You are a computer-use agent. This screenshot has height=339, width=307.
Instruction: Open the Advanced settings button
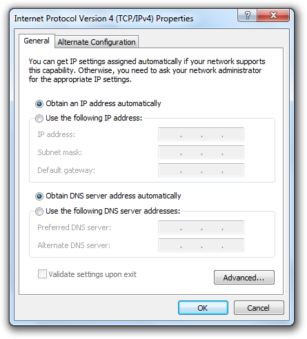(244, 278)
